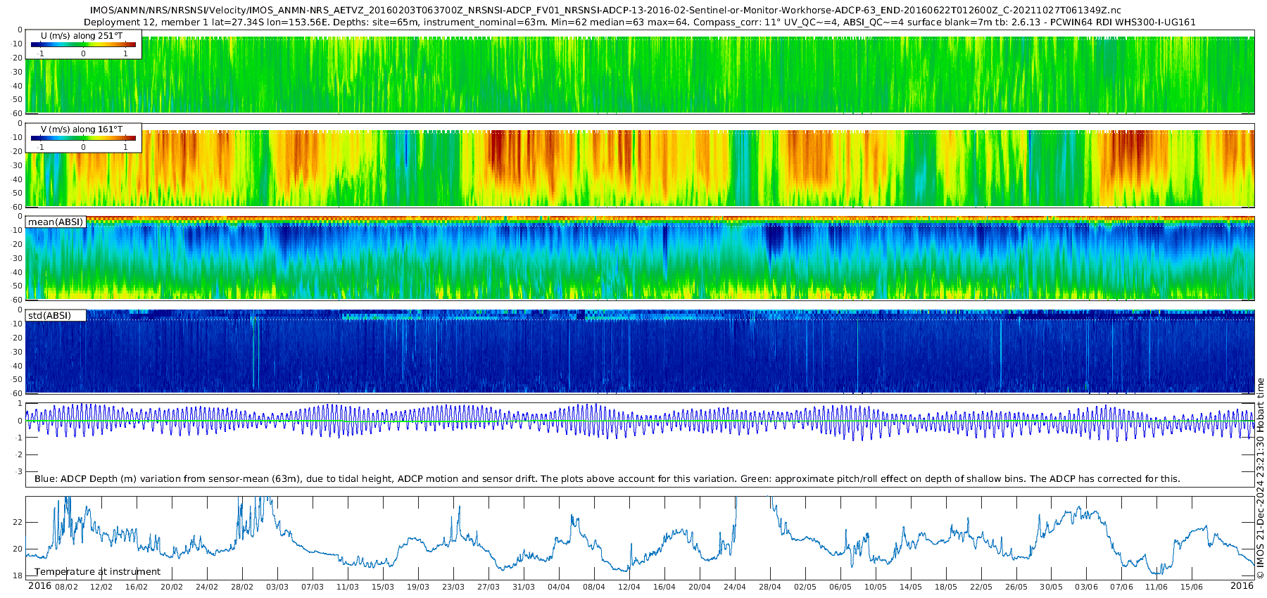Select the mean(ABSI) panel label
Screen dimensions: 1267x598
[56, 222]
